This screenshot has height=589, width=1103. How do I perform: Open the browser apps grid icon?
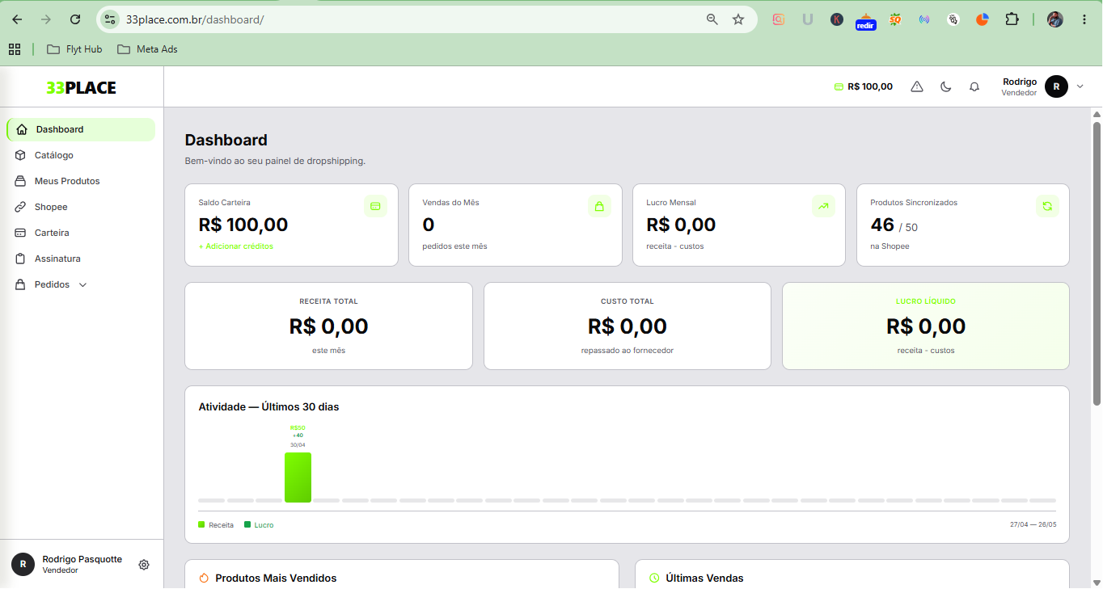[x=15, y=49]
